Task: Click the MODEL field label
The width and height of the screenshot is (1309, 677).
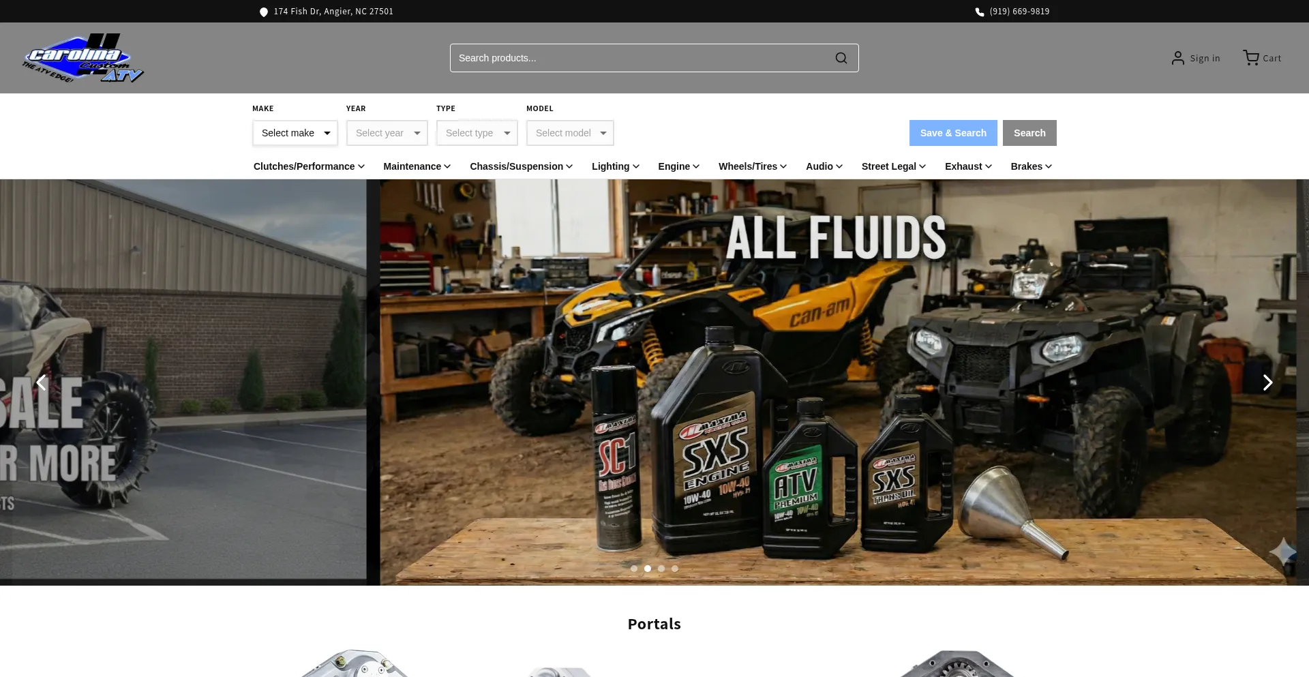Action: point(540,108)
